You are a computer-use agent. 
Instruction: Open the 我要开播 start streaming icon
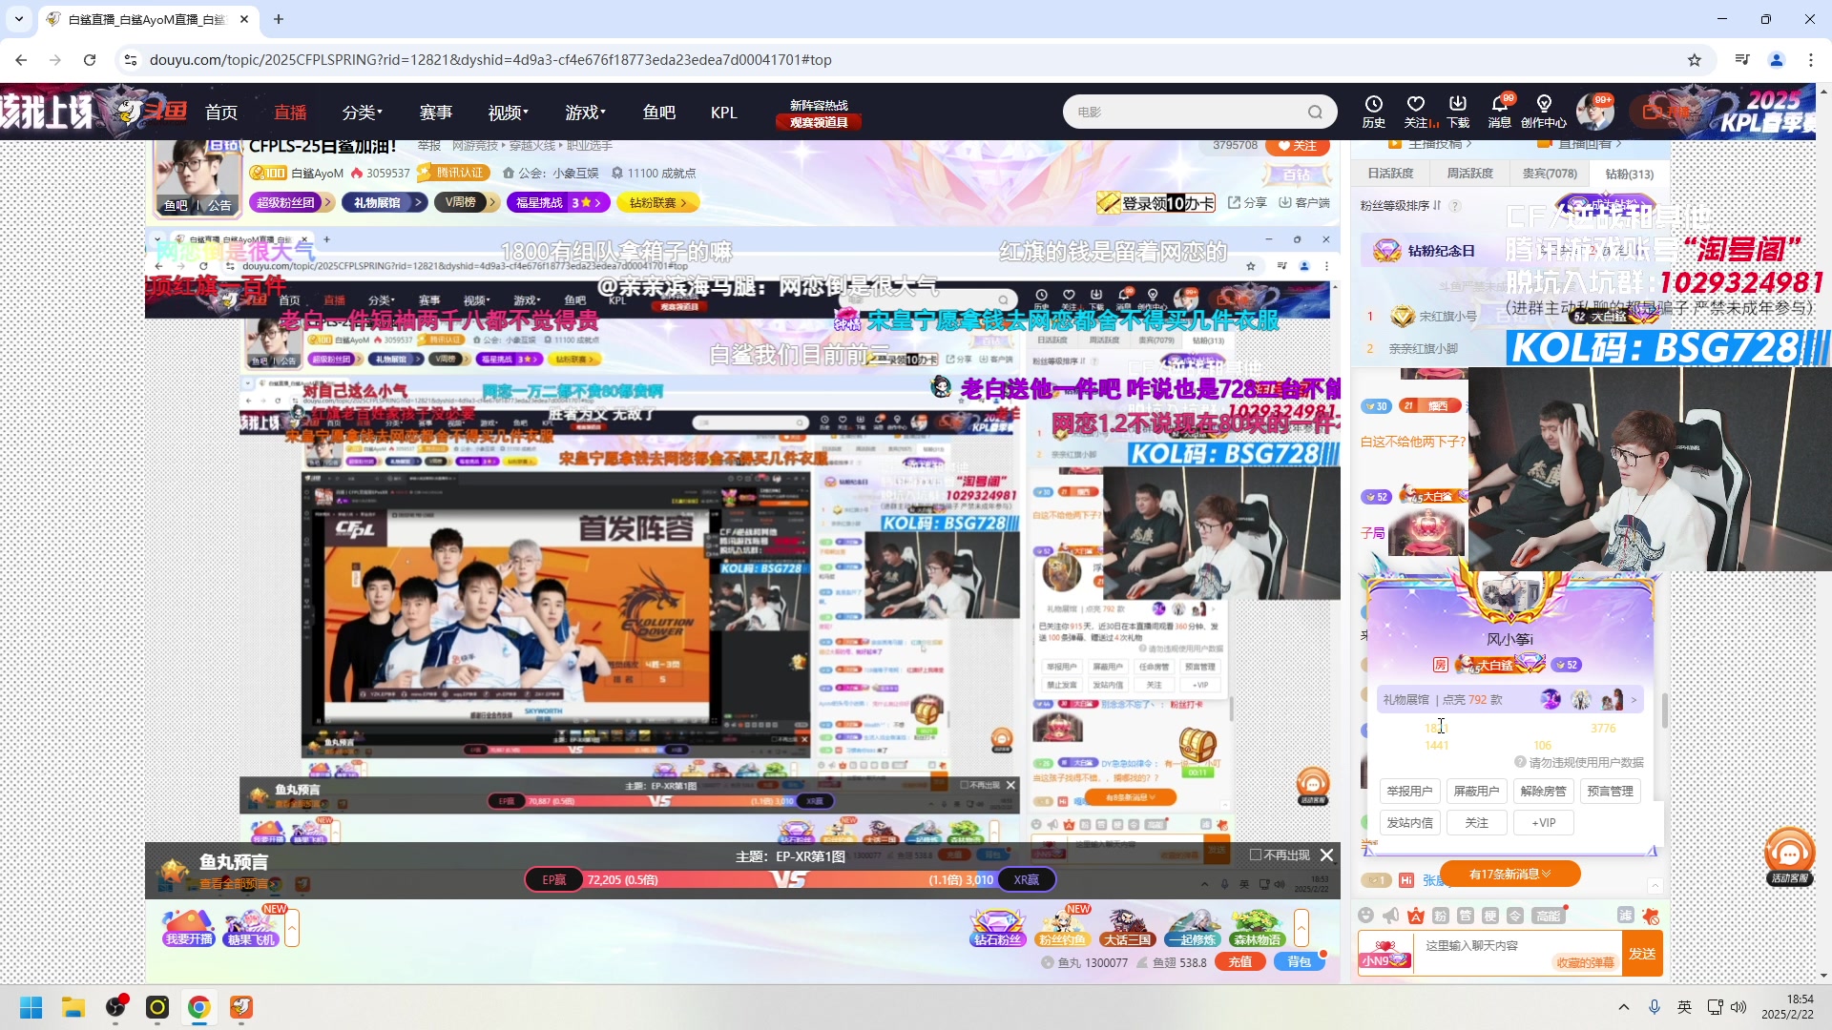tap(189, 928)
